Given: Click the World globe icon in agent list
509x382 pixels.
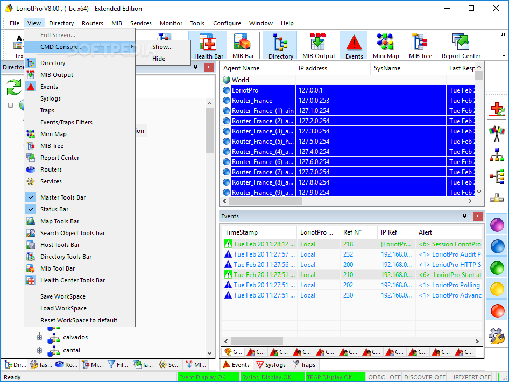Looking at the screenshot, I should tap(227, 80).
